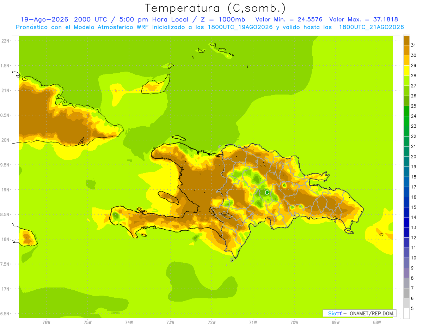The width and height of the screenshot is (423, 327).
Task: Click latitude axis label '20N'
Action: 6,140
